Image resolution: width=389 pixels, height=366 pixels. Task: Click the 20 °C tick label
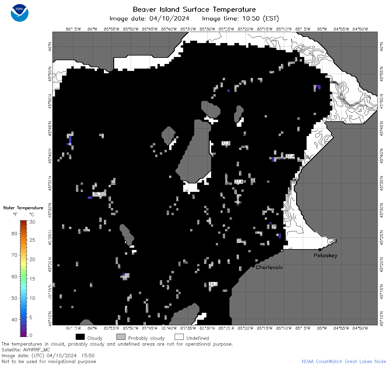point(32,259)
